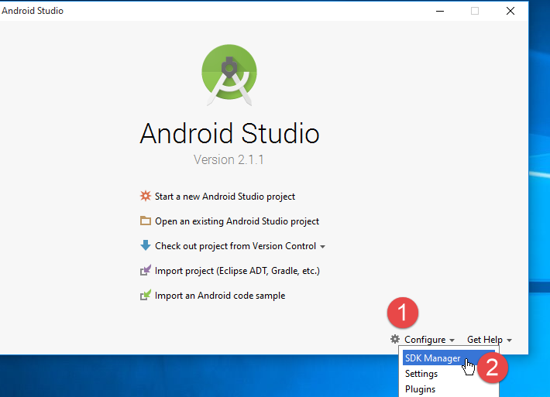Open an existing Android Studio project
This screenshot has width=550, height=397.
coord(236,221)
